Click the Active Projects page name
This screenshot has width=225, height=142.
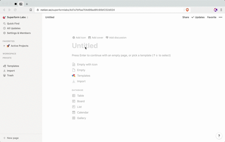[x=20, y=46]
